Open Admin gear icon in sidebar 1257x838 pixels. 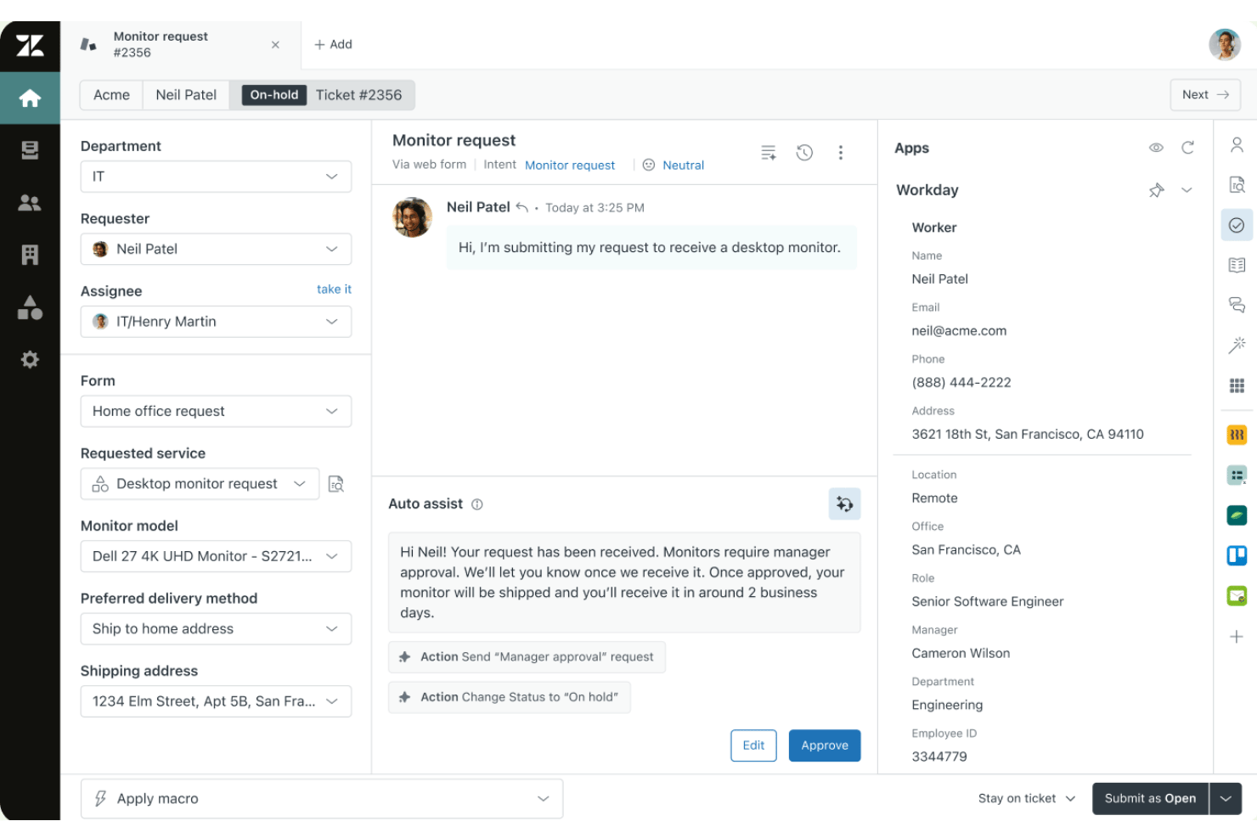click(30, 360)
